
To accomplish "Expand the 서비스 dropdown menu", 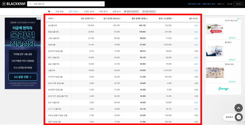I will [221, 4].
